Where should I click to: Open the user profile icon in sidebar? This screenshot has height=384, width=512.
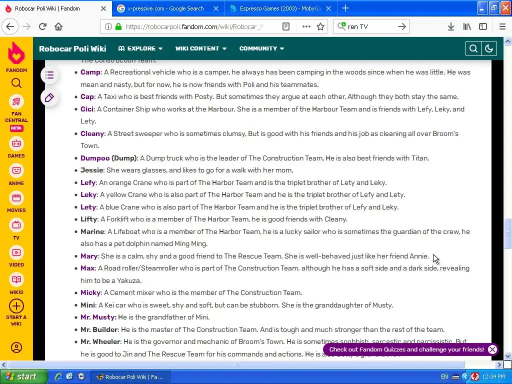[16, 347]
